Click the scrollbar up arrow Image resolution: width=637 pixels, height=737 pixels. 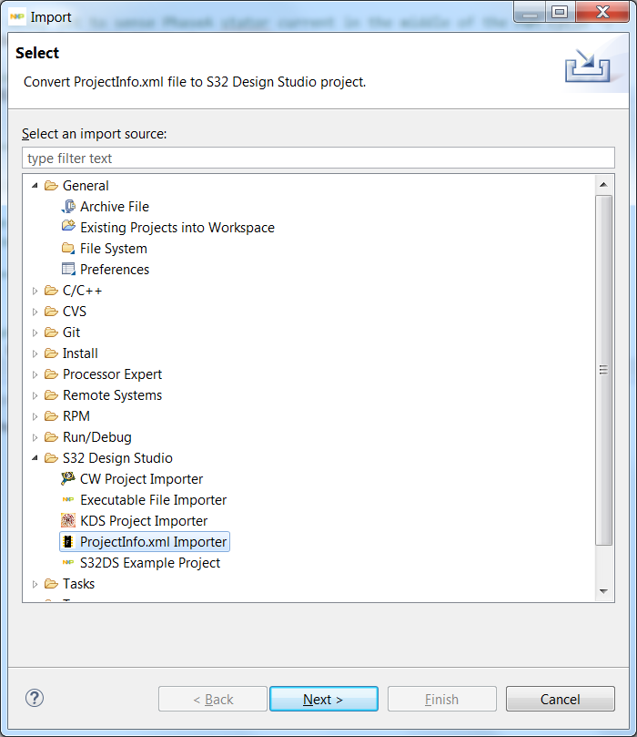[603, 184]
